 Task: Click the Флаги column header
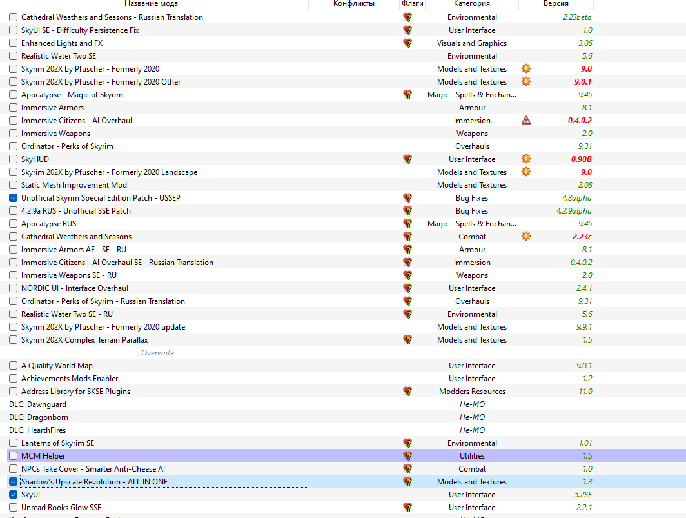[412, 4]
